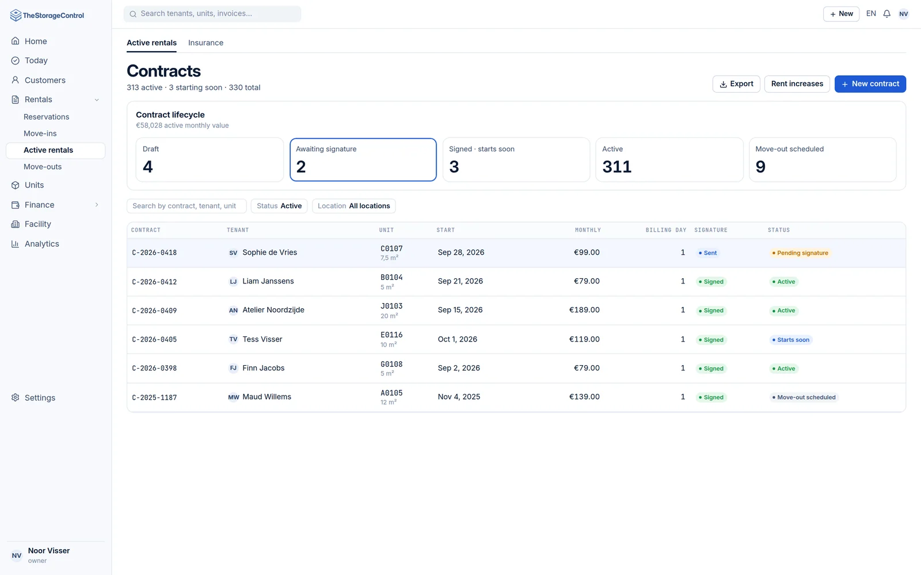Screen dimensions: 921x575
Task: Sort by the Monthly column header
Action: (588, 230)
